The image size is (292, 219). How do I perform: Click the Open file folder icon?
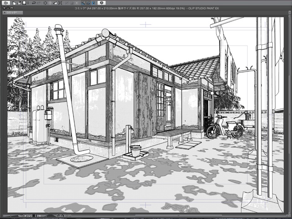[19, 3]
